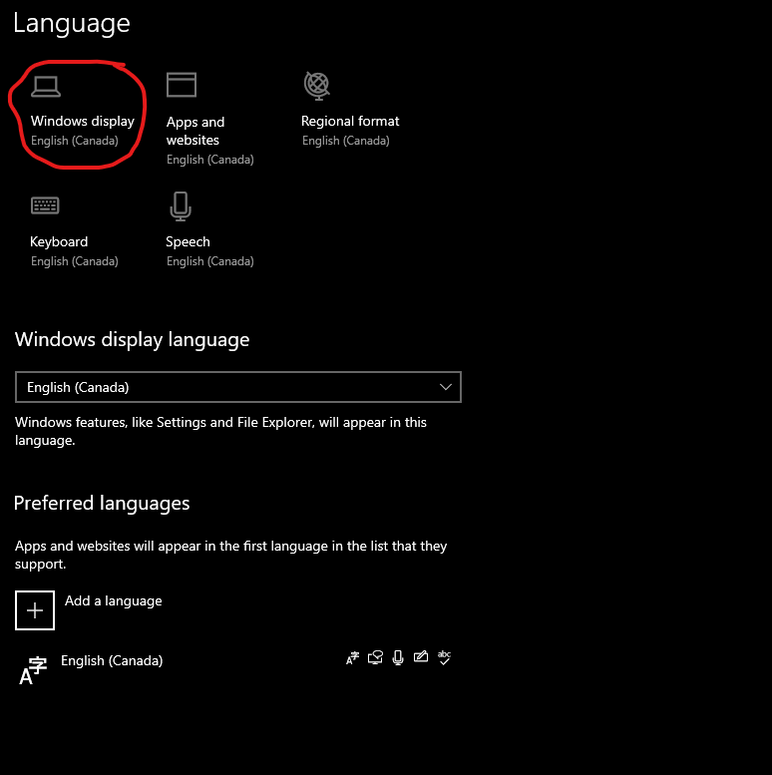Image resolution: width=772 pixels, height=775 pixels.
Task: Click the Language page heading
Action: coord(72,23)
